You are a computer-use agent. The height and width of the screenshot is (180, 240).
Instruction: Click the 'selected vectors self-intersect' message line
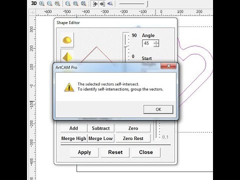pos(108,84)
